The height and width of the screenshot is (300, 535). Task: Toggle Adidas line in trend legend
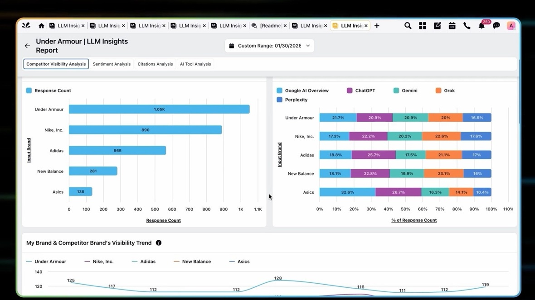point(144,262)
